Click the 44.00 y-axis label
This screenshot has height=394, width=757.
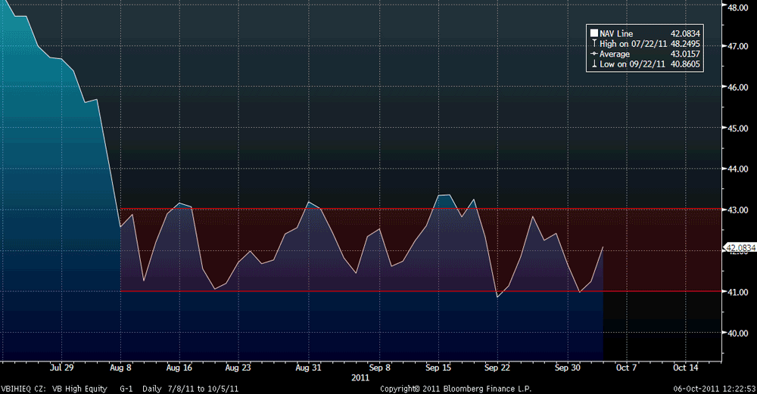pos(738,169)
